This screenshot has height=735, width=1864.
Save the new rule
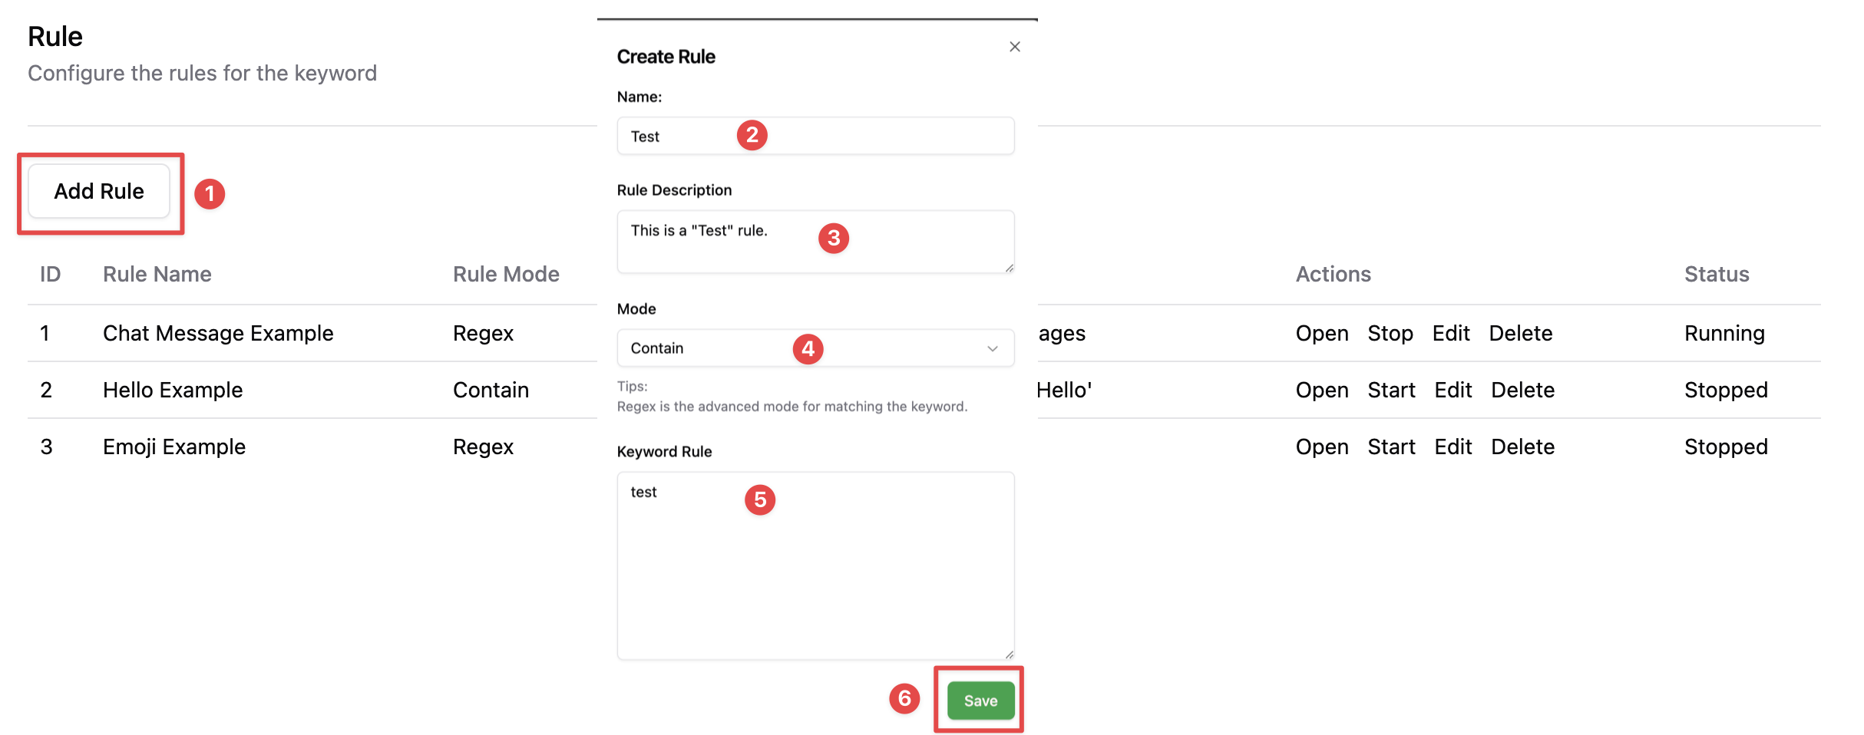pyautogui.click(x=980, y=700)
